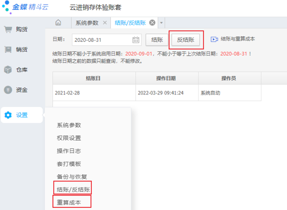Click the video tutorial play icon
Viewport: 287px width, 210px height.
pyautogui.click(x=214, y=39)
